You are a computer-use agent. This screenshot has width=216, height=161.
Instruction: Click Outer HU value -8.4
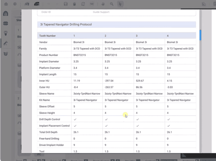75,87
